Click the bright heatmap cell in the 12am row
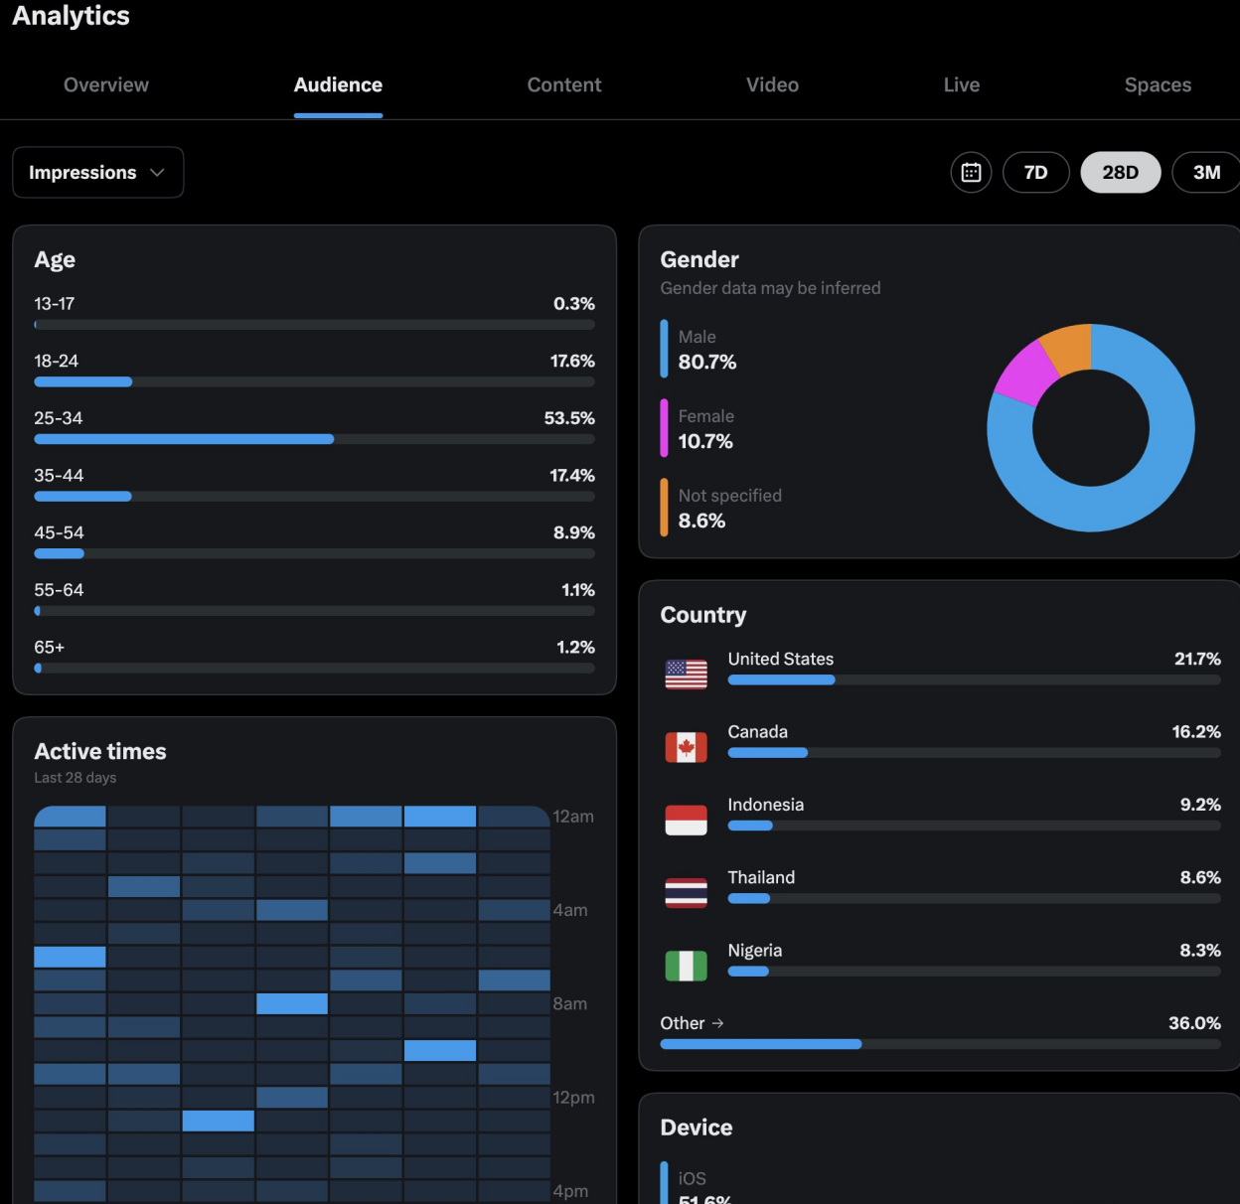 click(440, 817)
